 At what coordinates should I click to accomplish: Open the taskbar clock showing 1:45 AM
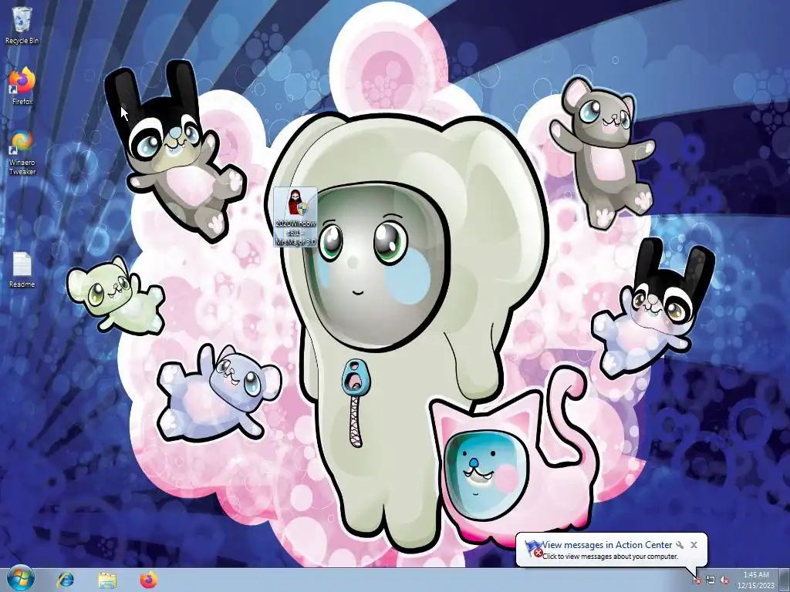click(x=756, y=580)
